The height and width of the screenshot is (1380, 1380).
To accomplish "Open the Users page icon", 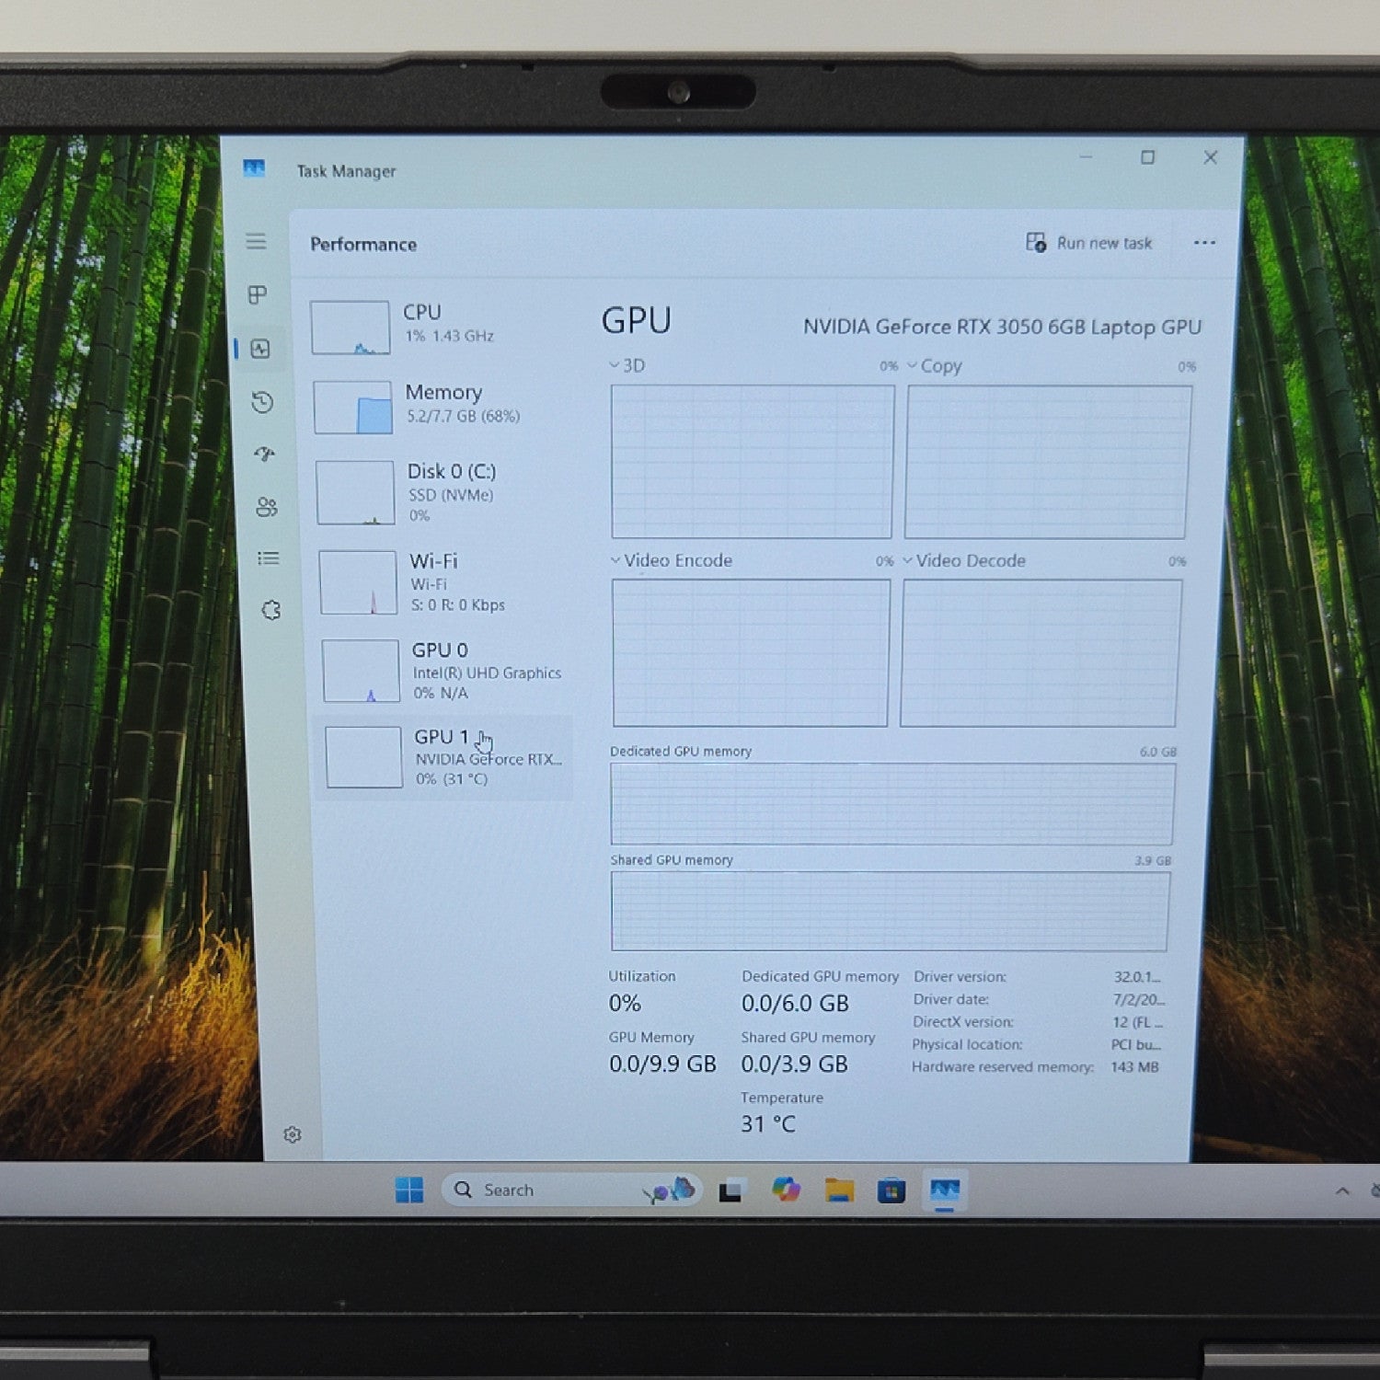I will (267, 507).
